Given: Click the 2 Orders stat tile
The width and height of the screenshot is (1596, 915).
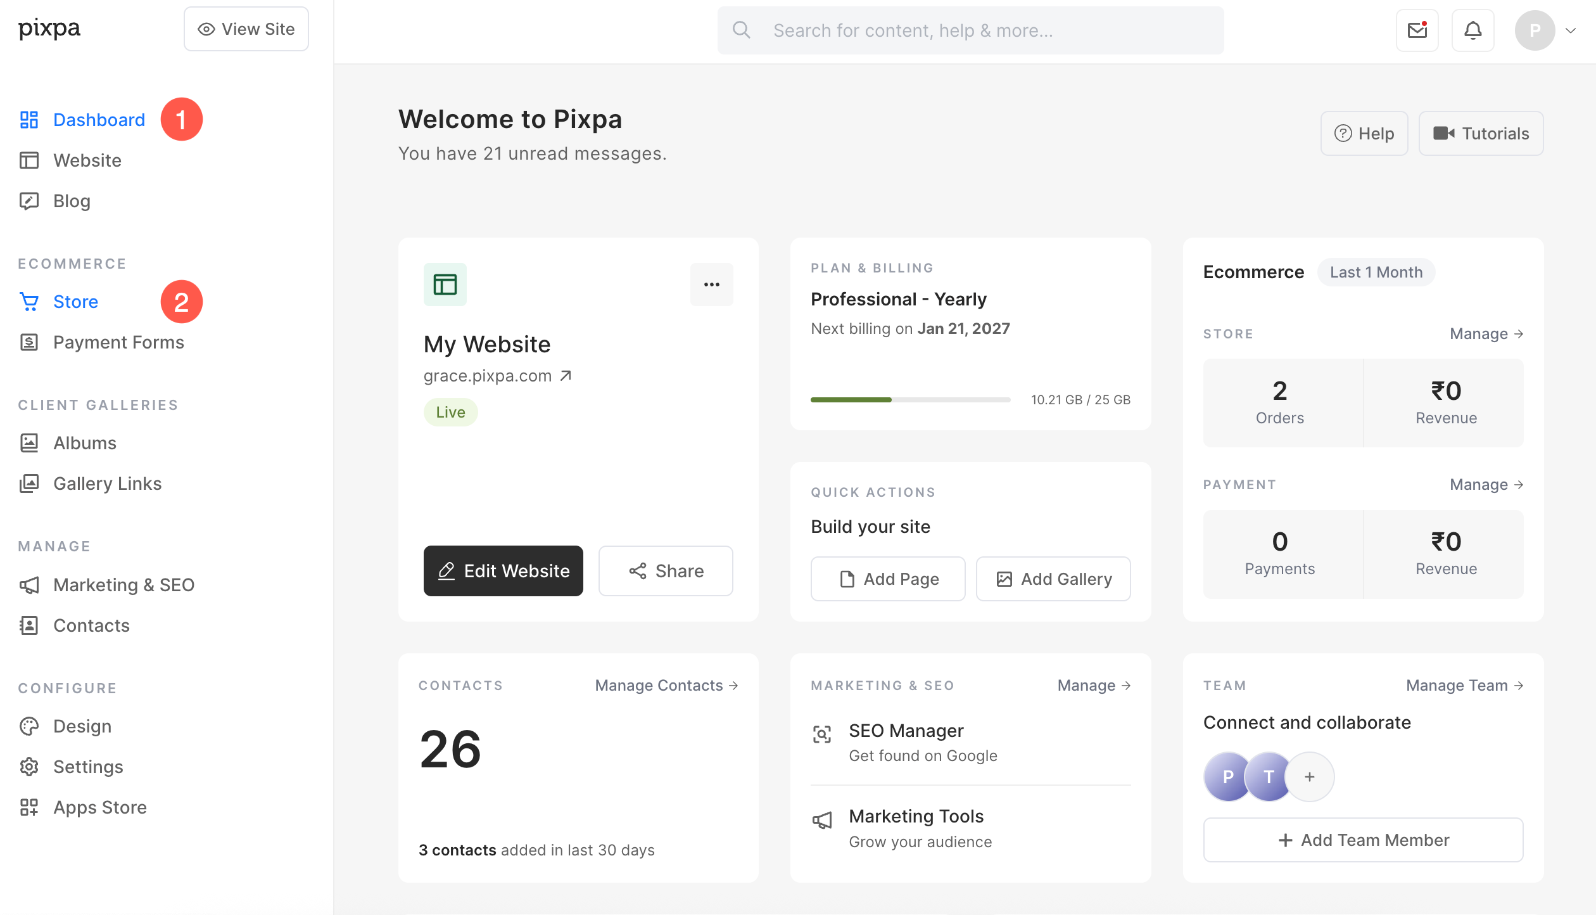Looking at the screenshot, I should tap(1283, 403).
